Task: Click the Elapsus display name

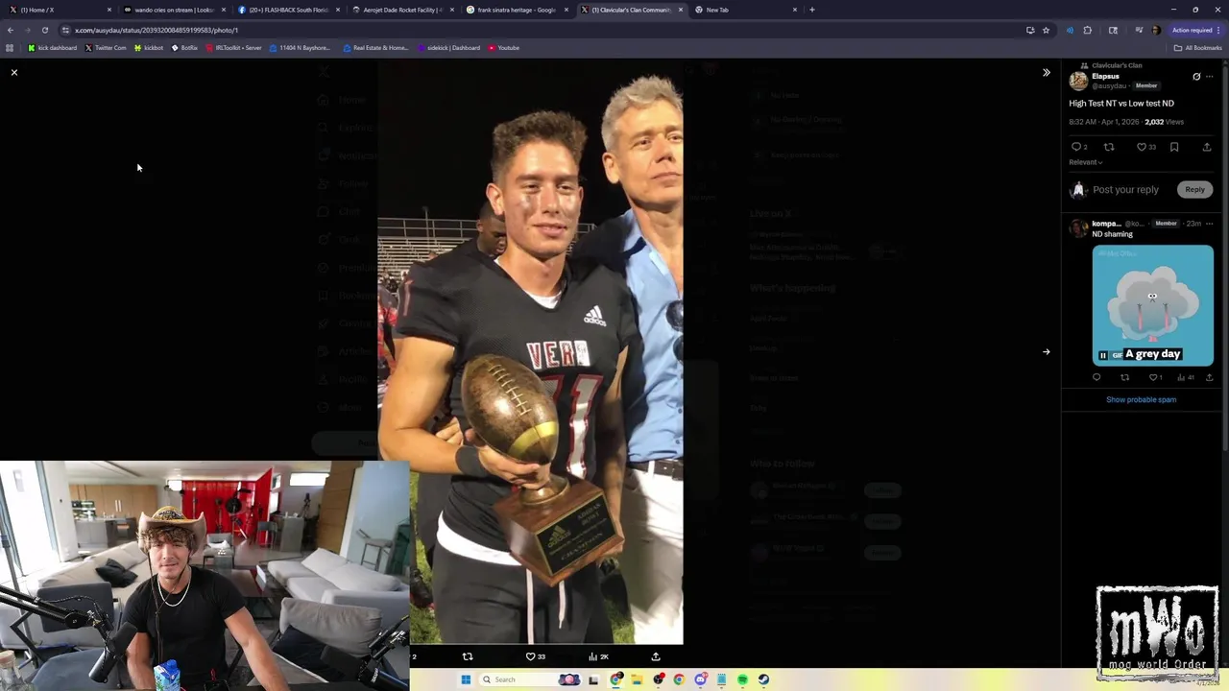Action: tap(1105, 76)
